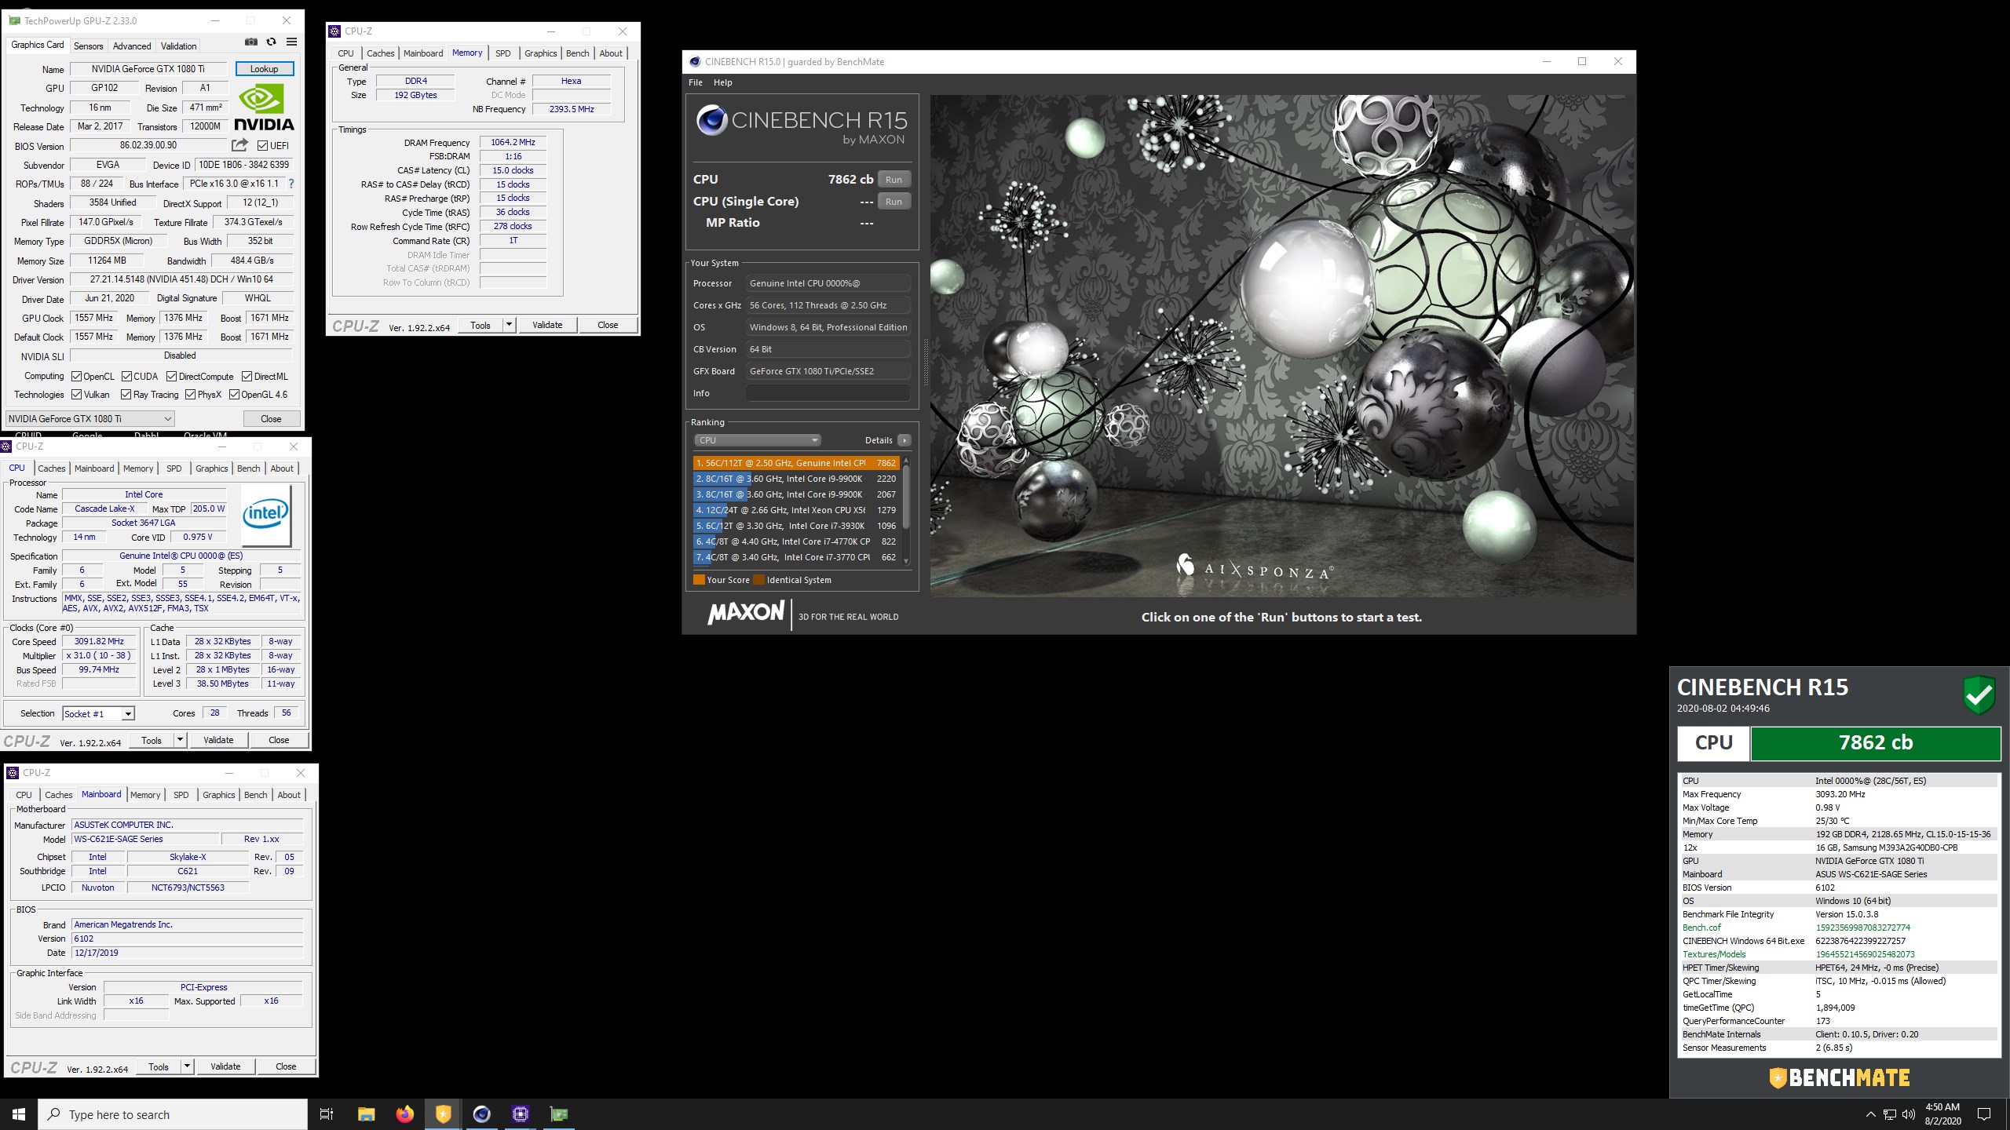Run the Cinebench CPU test

pyautogui.click(x=894, y=180)
